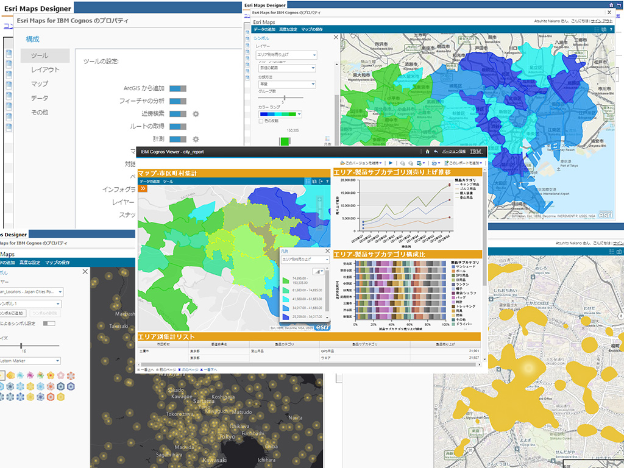Open the カラー ランプ color ramp dropdown
This screenshot has height=468, width=624.
[x=299, y=114]
